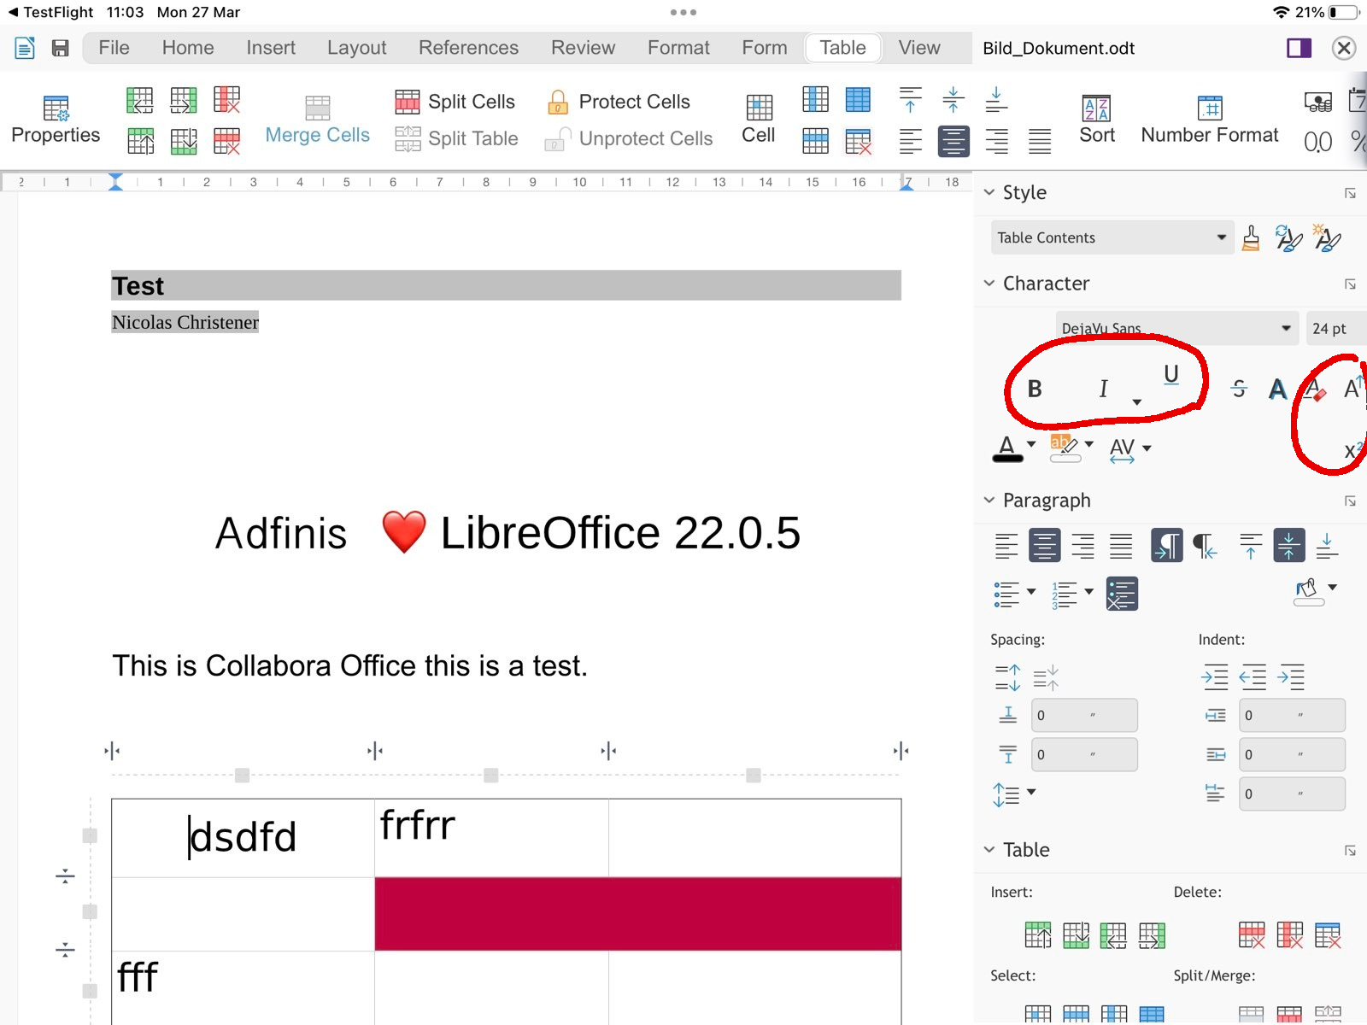The height and width of the screenshot is (1025, 1367).
Task: Collapse the Paragraph section
Action: coord(990,500)
